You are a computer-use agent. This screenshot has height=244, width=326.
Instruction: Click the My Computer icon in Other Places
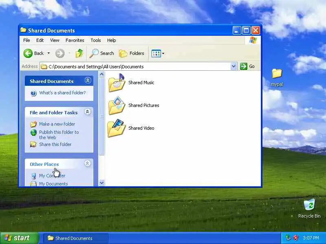tap(33, 176)
